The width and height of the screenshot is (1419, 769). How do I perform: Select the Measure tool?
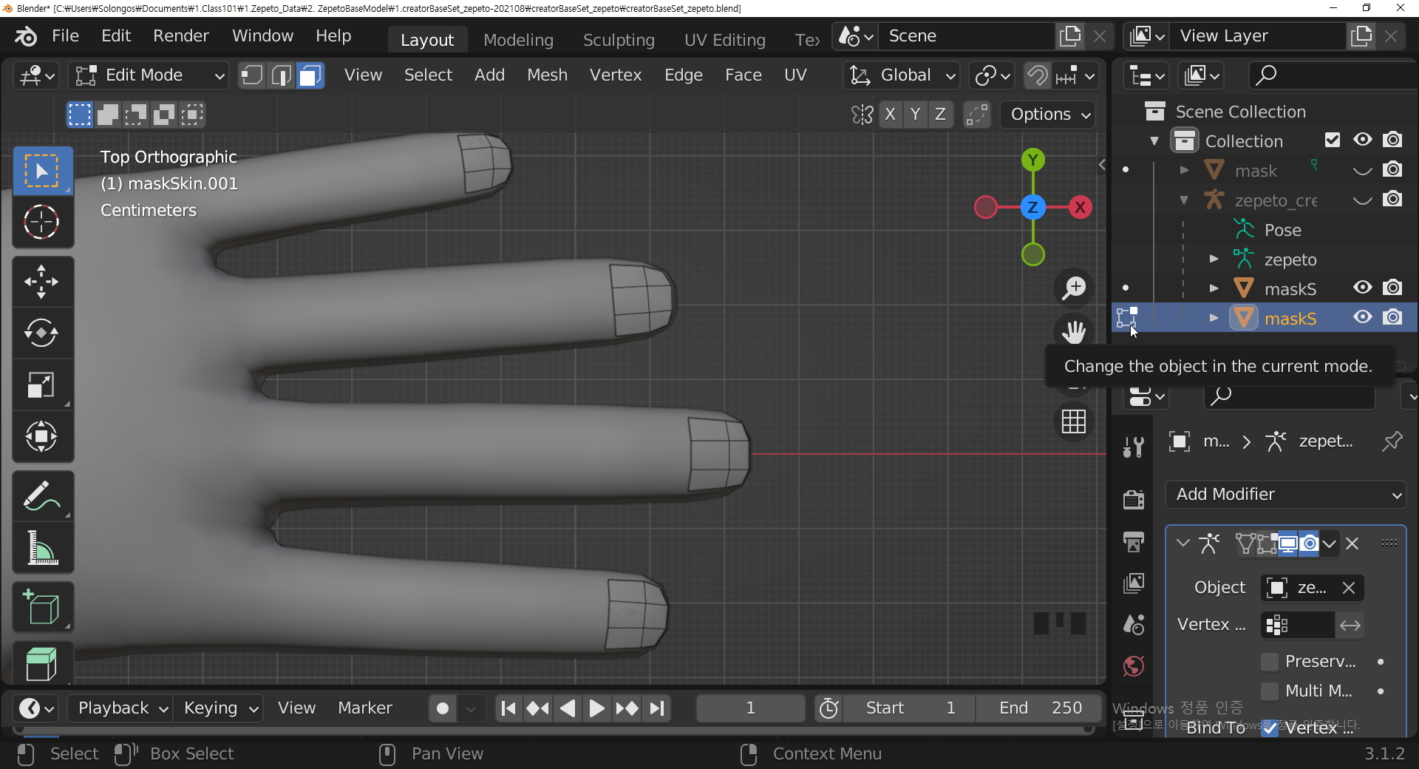pyautogui.click(x=42, y=548)
